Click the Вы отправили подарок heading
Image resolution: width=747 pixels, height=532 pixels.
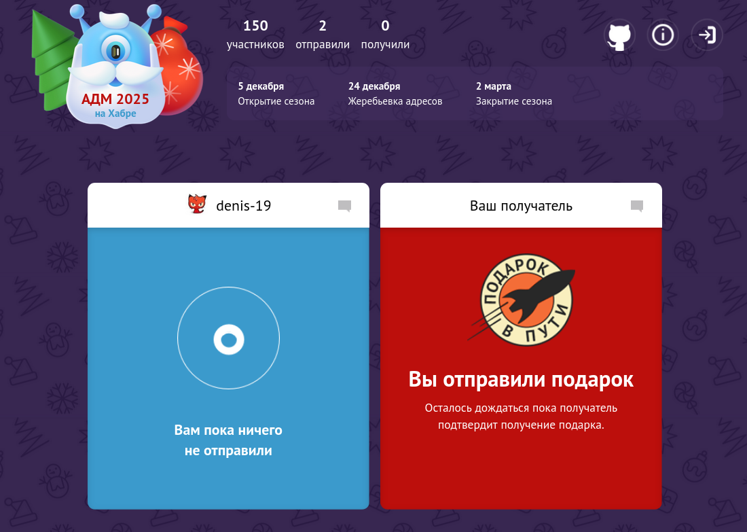521,379
